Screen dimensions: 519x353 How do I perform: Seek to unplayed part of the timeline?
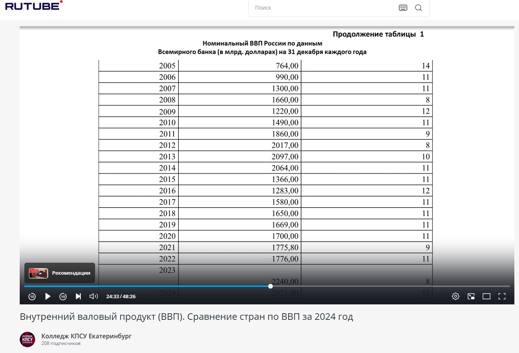pyautogui.click(x=386, y=286)
